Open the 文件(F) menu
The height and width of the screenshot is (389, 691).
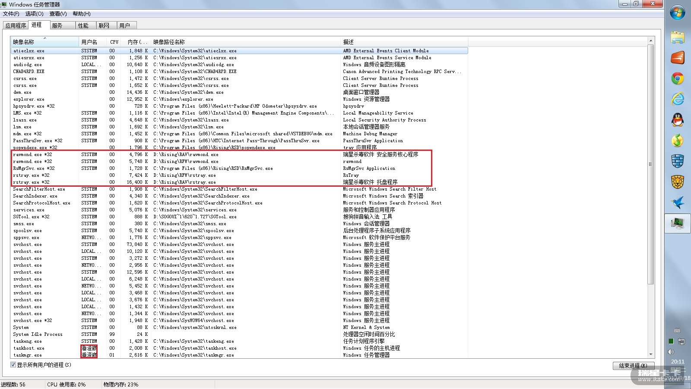point(11,14)
